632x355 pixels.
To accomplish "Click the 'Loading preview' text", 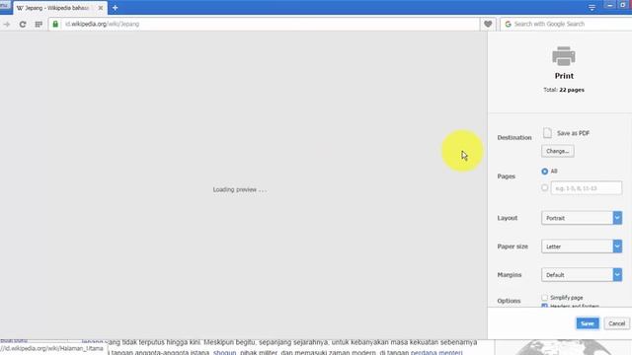I will (239, 189).
